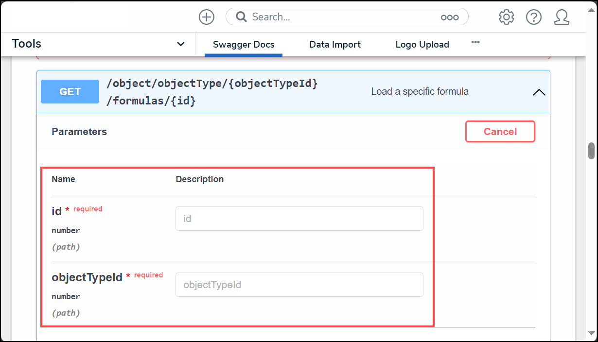This screenshot has width=598, height=342.
Task: Open the help question mark icon
Action: tap(534, 17)
